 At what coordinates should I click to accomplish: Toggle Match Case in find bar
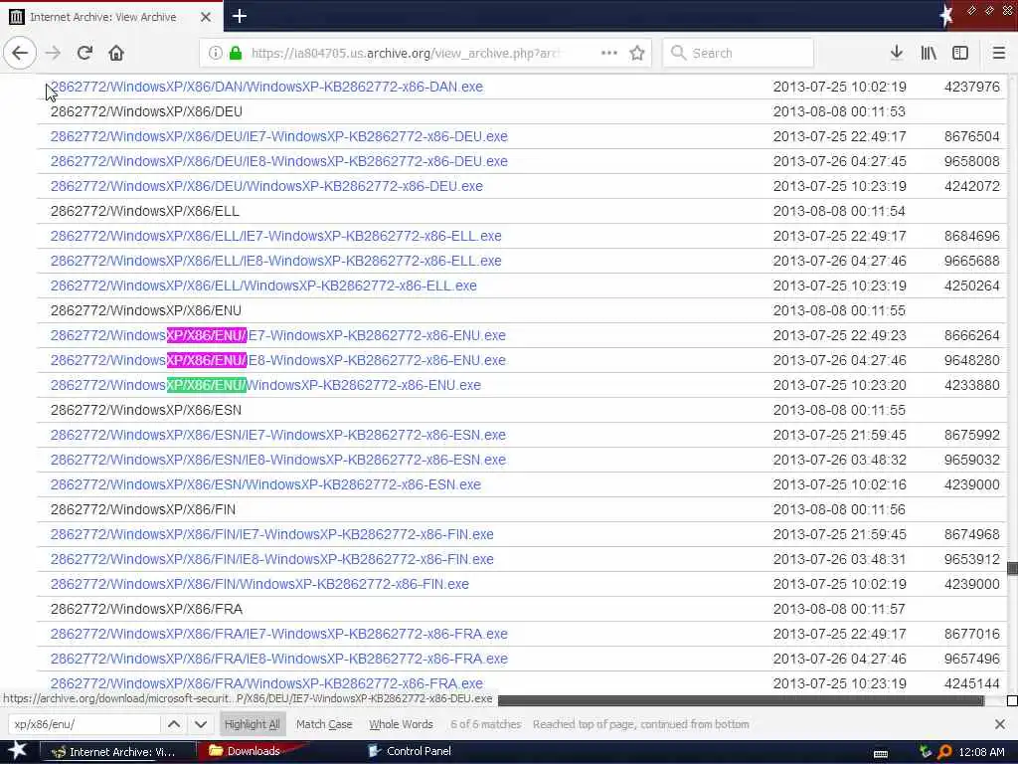[324, 724]
